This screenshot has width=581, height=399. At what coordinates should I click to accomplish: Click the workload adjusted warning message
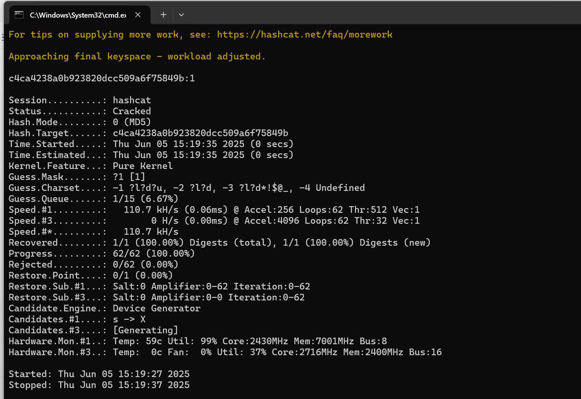click(x=136, y=56)
